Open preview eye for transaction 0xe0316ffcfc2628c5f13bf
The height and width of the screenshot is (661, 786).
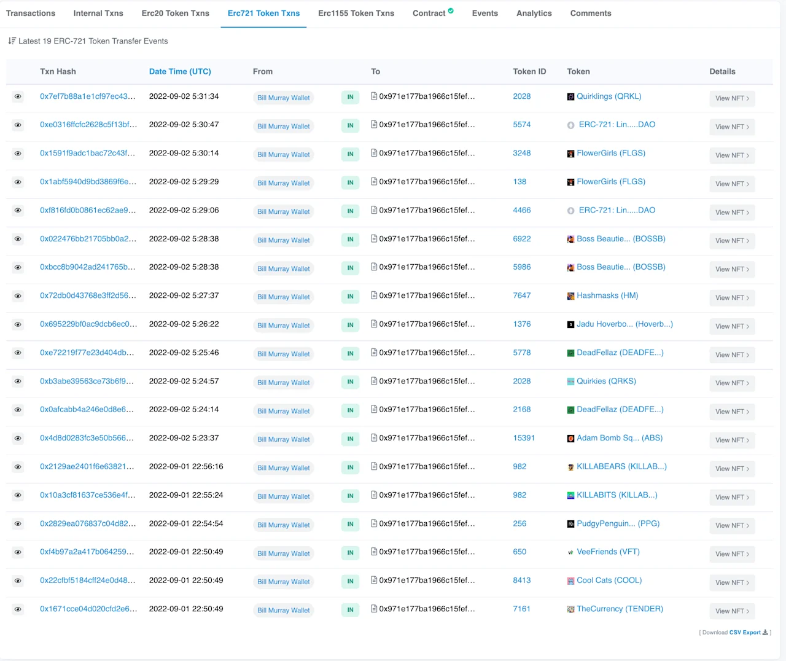pyautogui.click(x=18, y=125)
